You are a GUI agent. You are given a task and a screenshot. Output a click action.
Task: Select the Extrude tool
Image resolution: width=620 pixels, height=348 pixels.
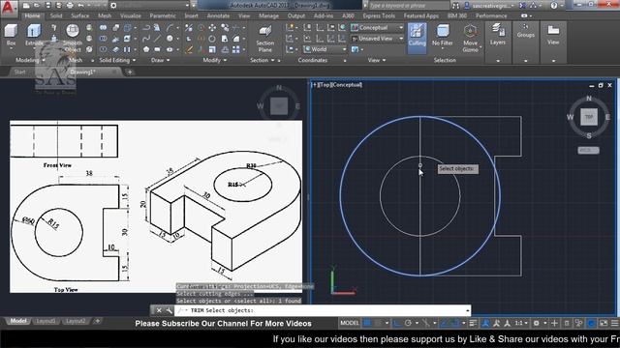click(34, 36)
